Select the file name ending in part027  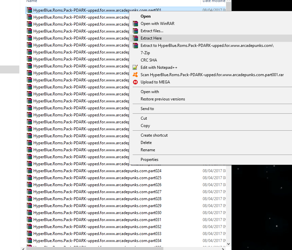(x=97, y=192)
